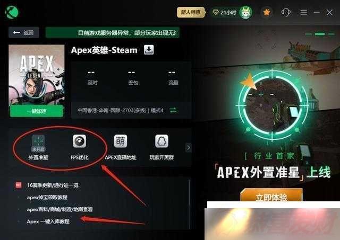
Task: Open the 玩家开黑群 QQ icon
Action: point(161,147)
